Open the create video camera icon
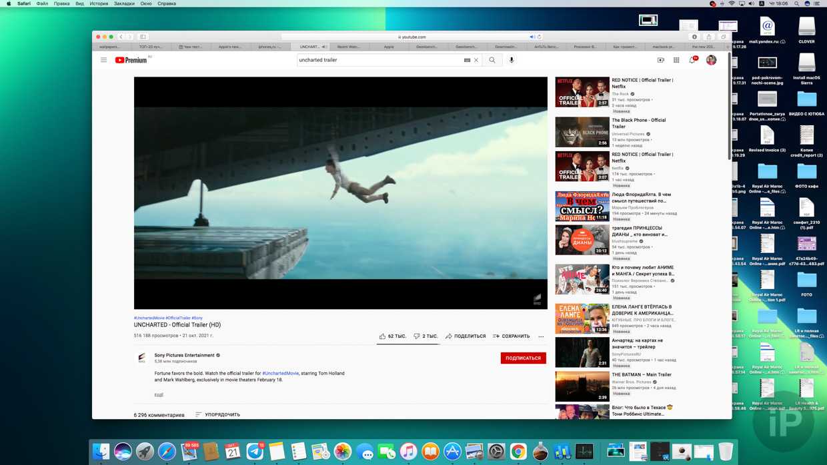Screen dimensions: 827x465 (660, 60)
